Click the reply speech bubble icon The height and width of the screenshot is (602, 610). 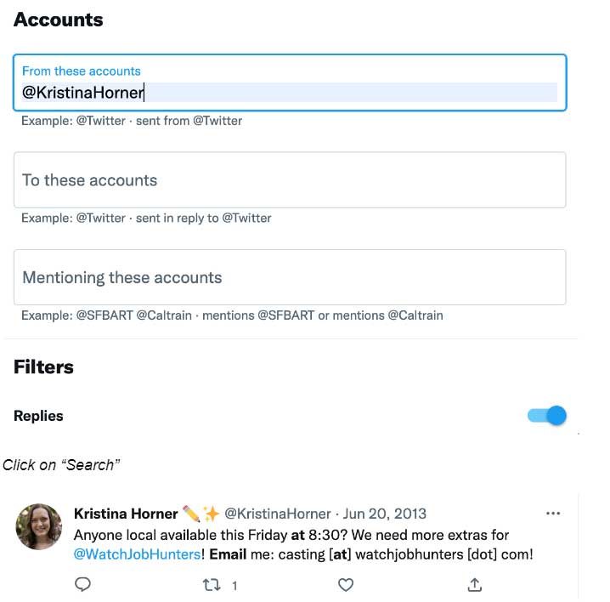click(x=83, y=584)
